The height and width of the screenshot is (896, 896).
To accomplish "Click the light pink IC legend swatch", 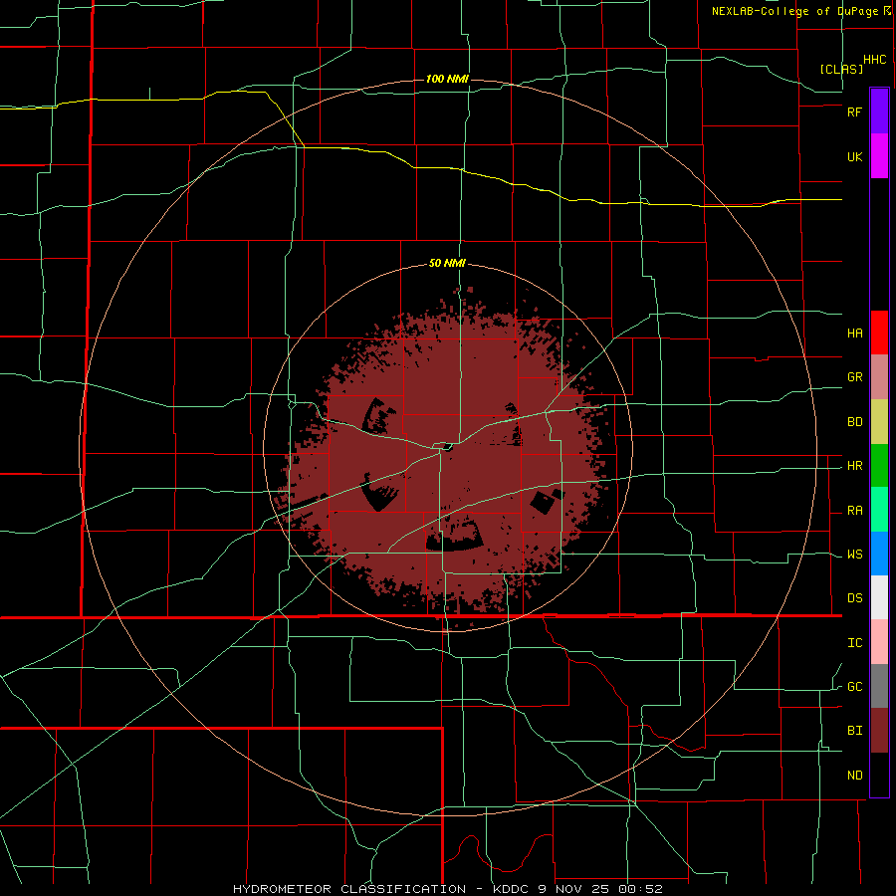I will pos(879,642).
